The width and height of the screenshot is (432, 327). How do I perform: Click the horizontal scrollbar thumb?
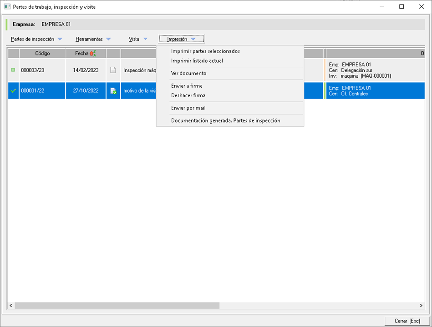pyautogui.click(x=117, y=306)
